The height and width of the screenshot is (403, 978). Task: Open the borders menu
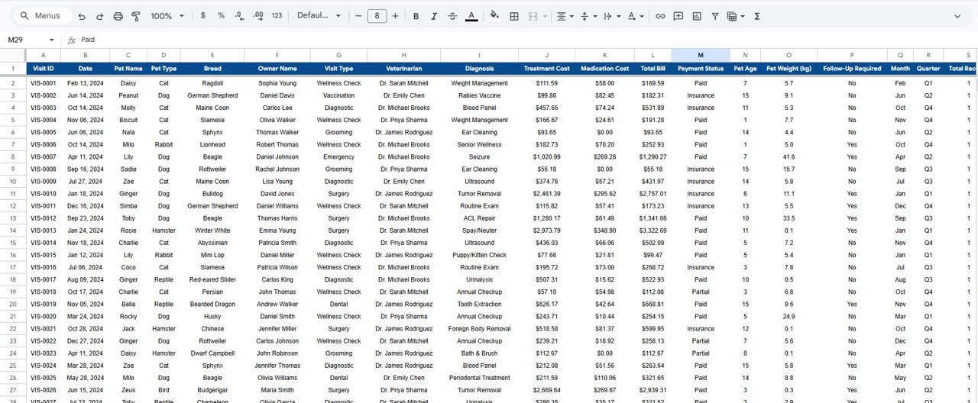point(514,16)
